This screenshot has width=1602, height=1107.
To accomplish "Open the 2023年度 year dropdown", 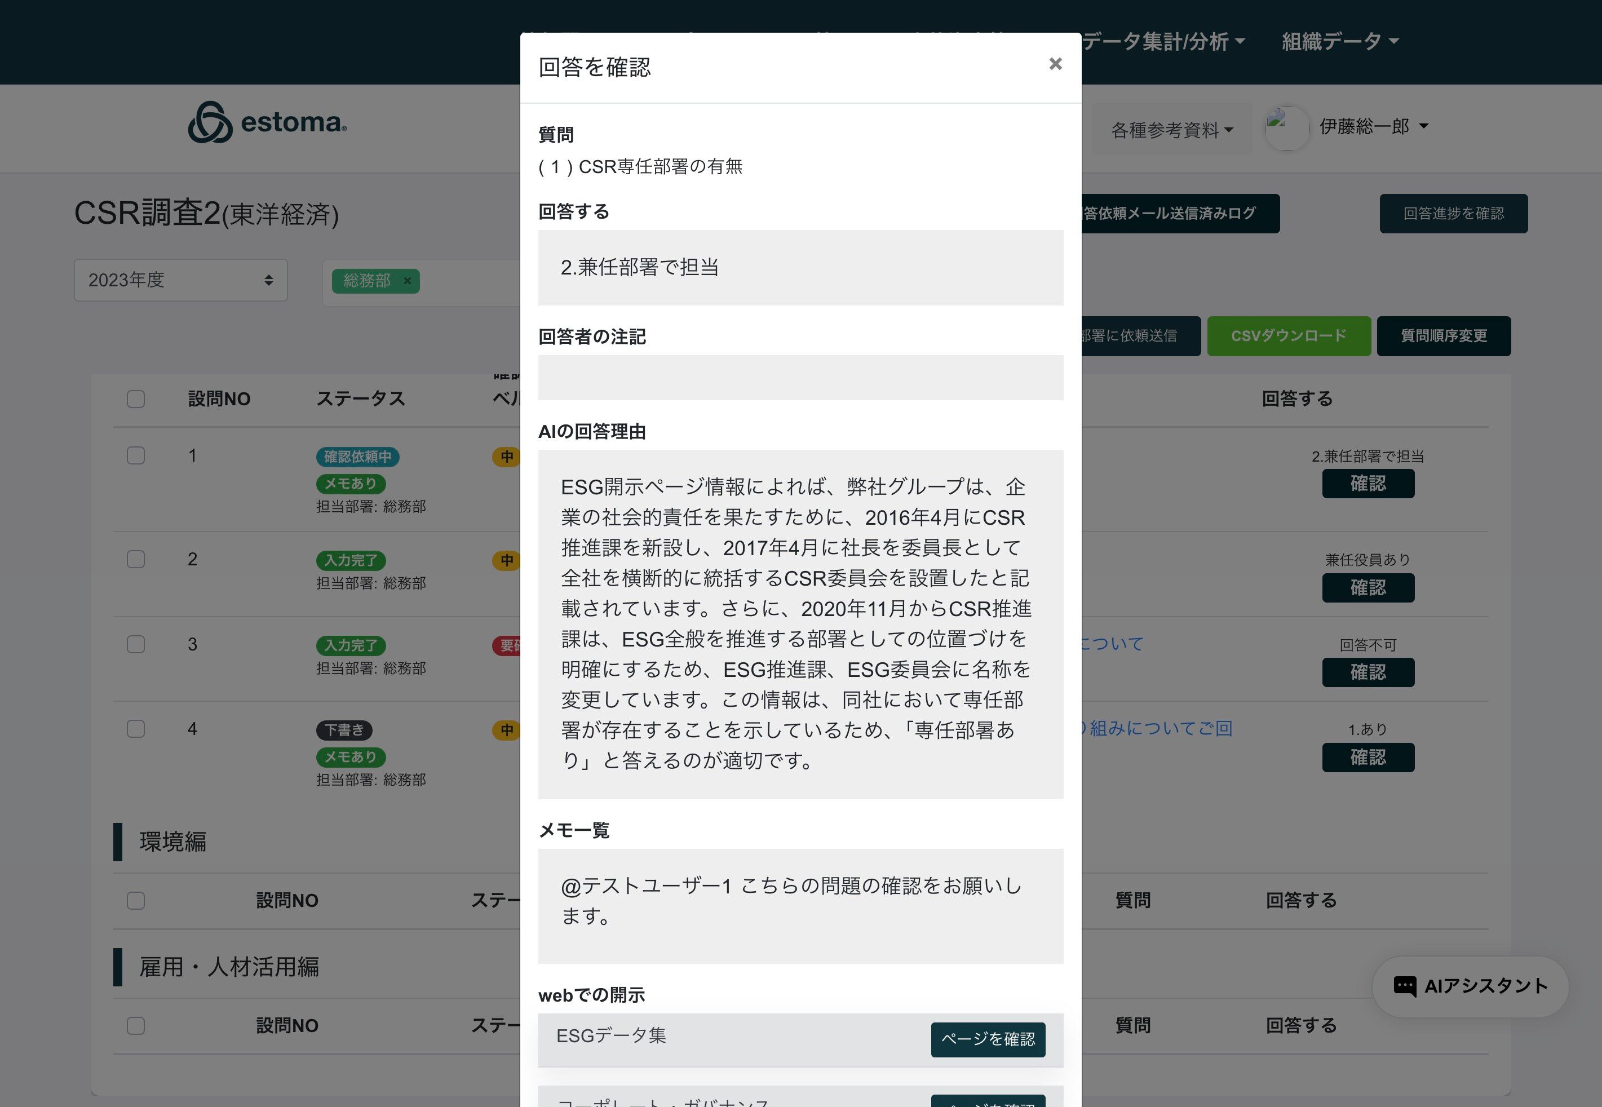I will [x=180, y=280].
